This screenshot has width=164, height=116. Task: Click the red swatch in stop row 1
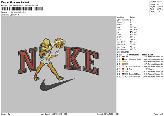pos(123,57)
